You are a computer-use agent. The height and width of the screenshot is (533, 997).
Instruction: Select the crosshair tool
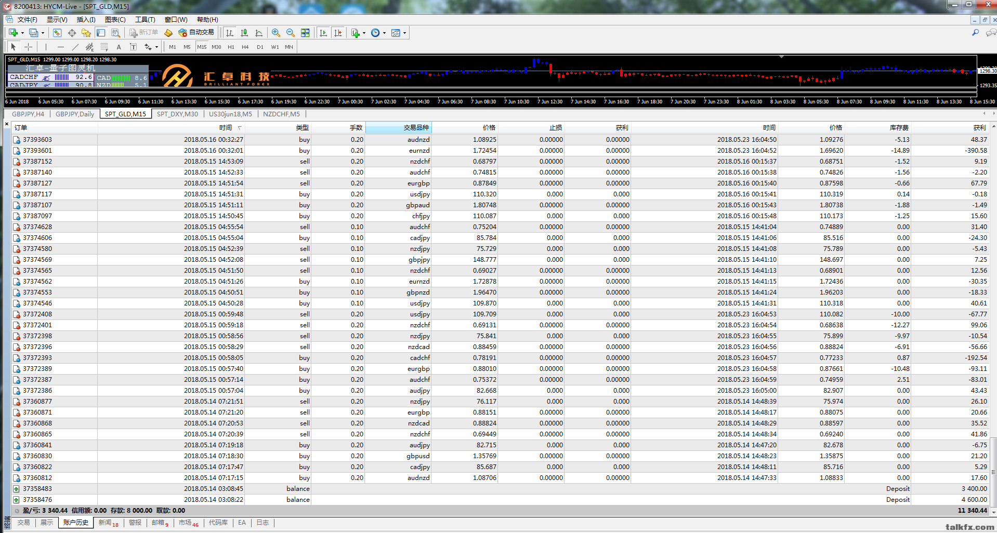(28, 47)
